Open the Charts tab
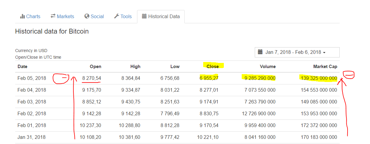Screen dimensions: 370x144 click(30, 16)
